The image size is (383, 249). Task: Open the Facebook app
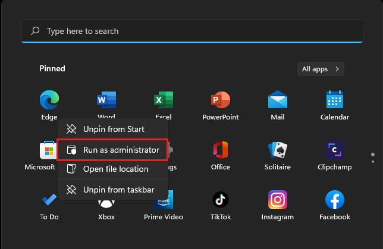pos(335,200)
